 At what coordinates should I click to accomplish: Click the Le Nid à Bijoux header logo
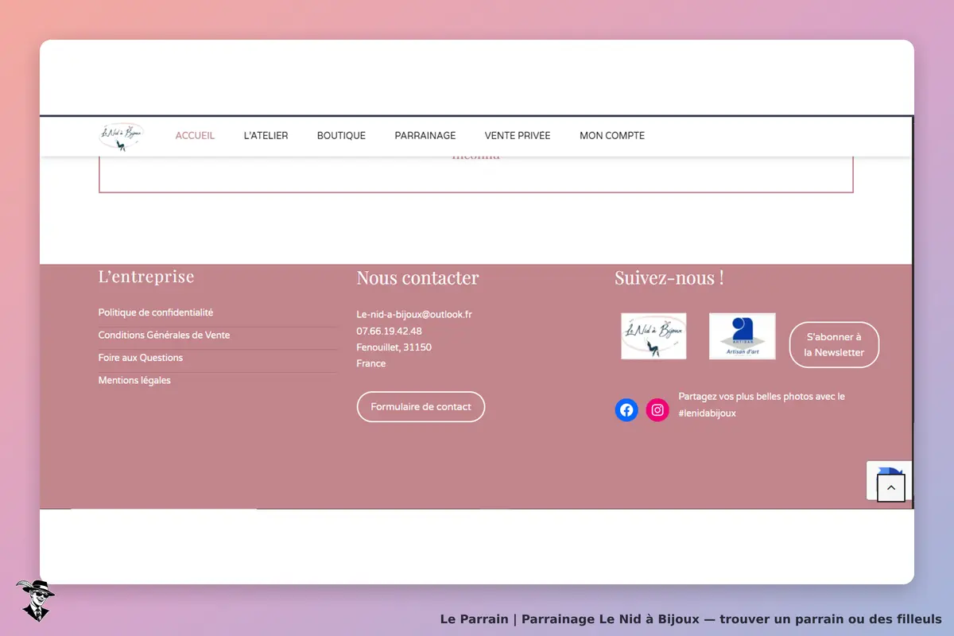pyautogui.click(x=122, y=136)
